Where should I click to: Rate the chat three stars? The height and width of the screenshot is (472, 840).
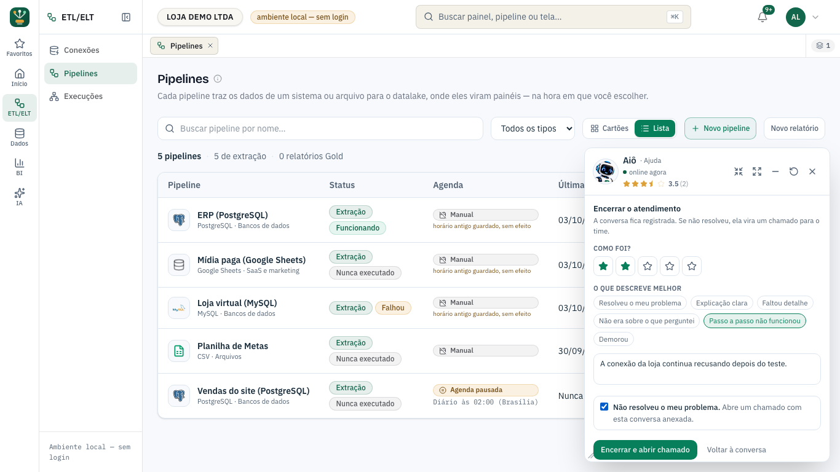[x=648, y=266]
